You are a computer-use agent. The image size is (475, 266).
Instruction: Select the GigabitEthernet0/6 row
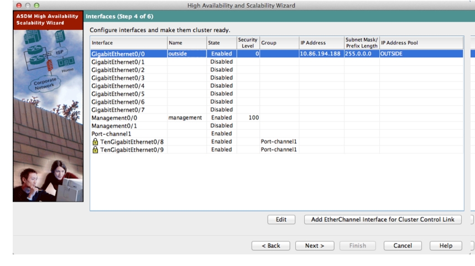pyautogui.click(x=276, y=102)
